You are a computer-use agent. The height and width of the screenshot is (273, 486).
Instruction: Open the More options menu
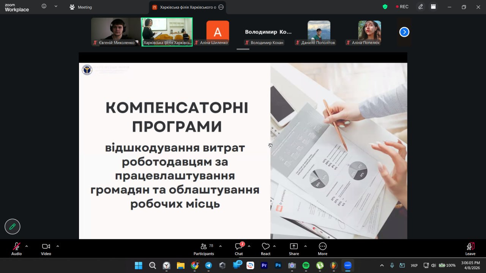pyautogui.click(x=322, y=248)
